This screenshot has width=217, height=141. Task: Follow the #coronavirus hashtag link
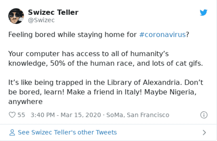coord(162,35)
